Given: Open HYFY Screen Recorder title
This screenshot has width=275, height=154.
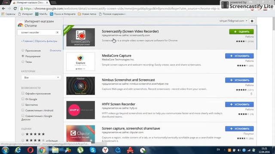Looking at the screenshot, I should pyautogui.click(x=119, y=104).
